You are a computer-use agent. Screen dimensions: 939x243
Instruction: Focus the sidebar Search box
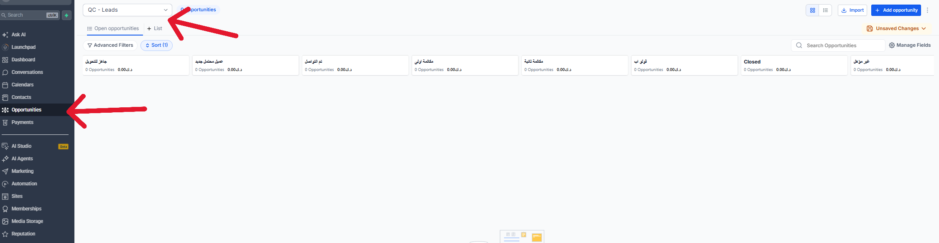(x=30, y=15)
